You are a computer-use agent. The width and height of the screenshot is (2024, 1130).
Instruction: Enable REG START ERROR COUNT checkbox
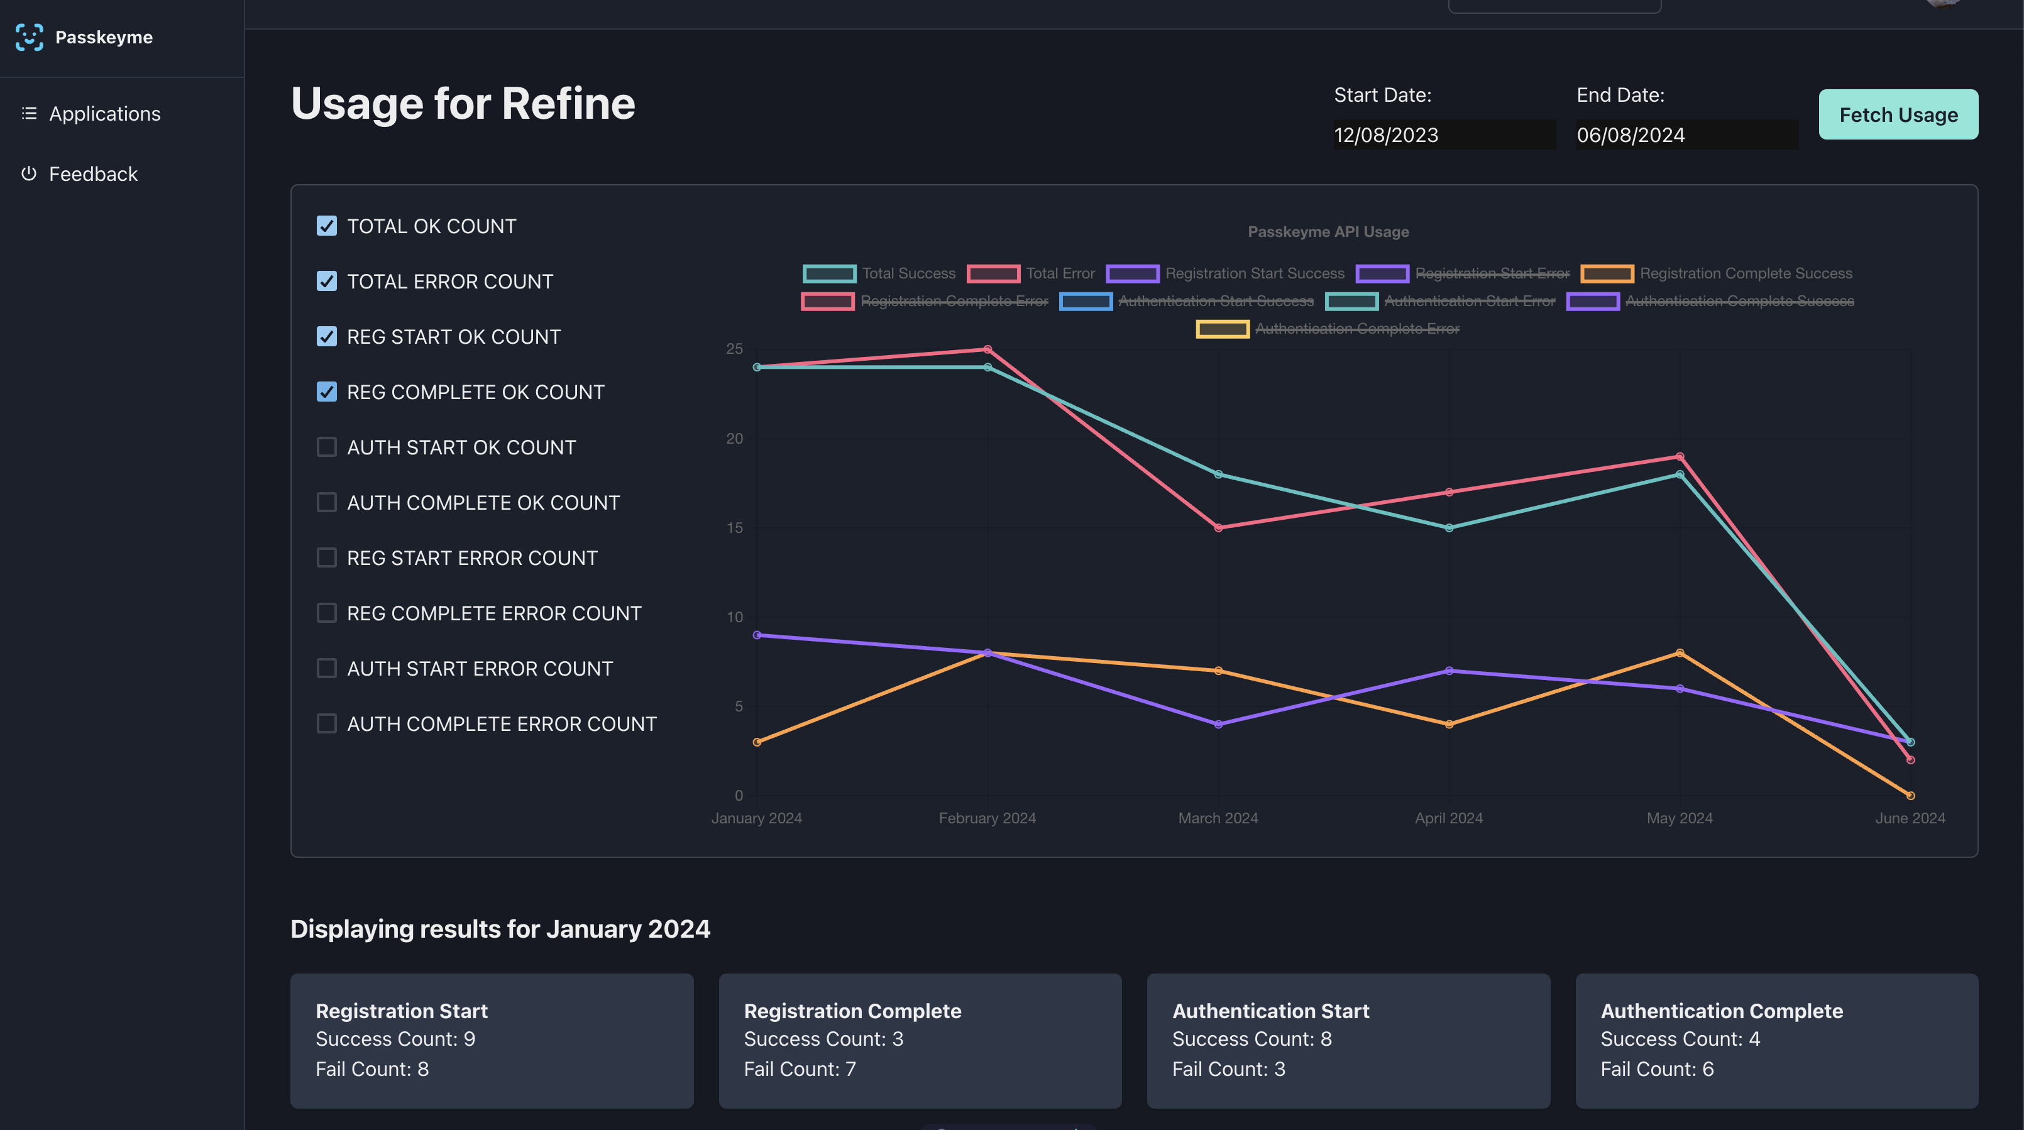pyautogui.click(x=327, y=557)
